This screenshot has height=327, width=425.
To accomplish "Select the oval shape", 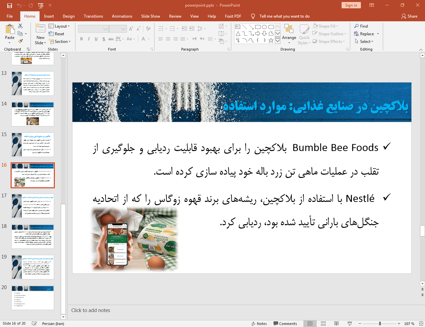I will pyautogui.click(x=264, y=27).
